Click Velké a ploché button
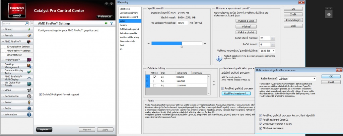Viewport: 343px width, 136px height. click(x=246, y=32)
